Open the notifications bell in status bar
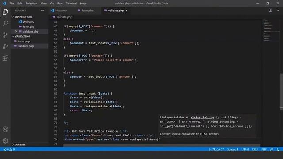 [x=278, y=149]
